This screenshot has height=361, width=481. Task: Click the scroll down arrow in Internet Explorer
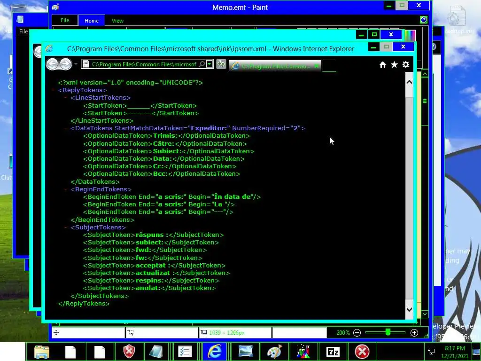(409, 309)
